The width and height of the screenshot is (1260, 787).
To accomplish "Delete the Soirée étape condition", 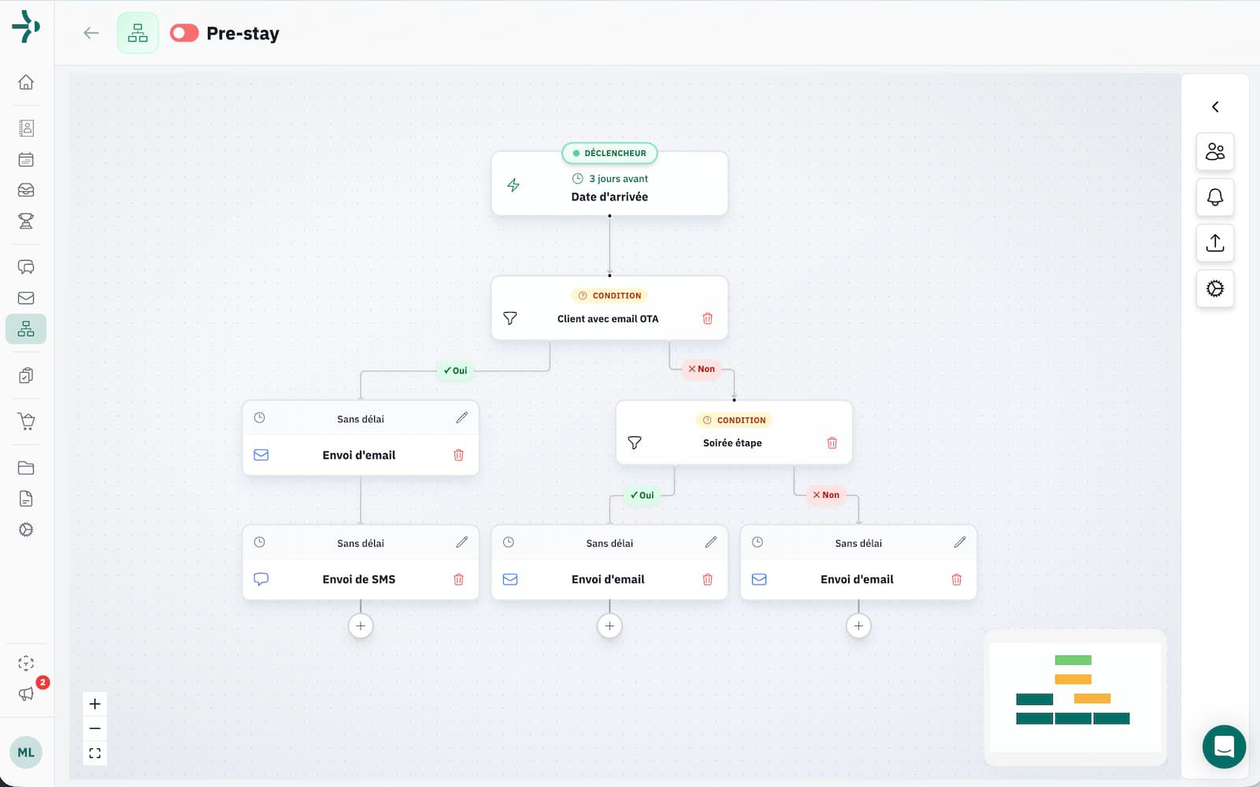I will coord(832,444).
